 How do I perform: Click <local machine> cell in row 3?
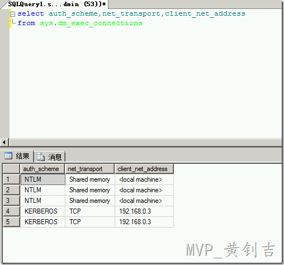pyautogui.click(x=144, y=201)
